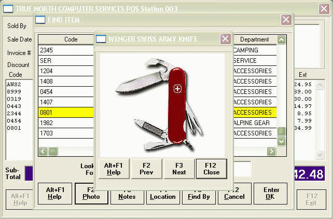Click invoice line AWS2 in main window
This screenshot has height=219, width=333.
[x=14, y=84]
